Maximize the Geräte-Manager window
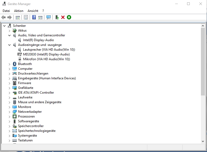This screenshot has height=152, width=207. [188, 4]
